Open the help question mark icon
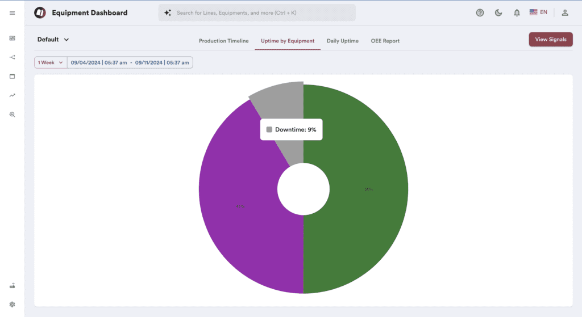 [480, 12]
